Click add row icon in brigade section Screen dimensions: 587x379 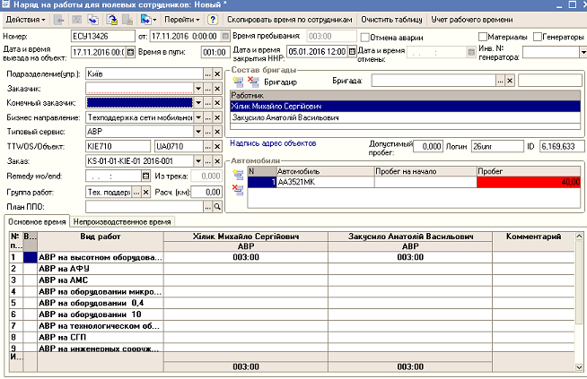point(238,81)
